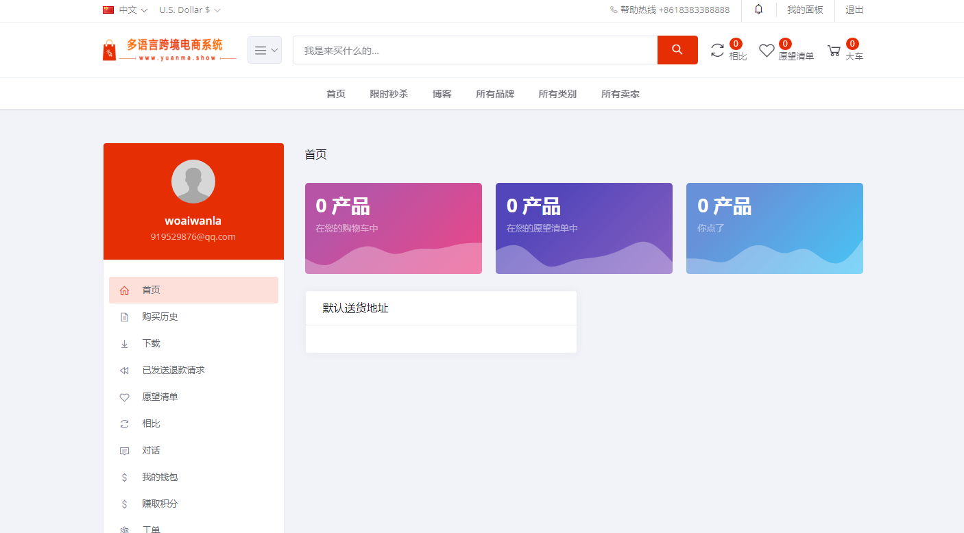Open the 我的面板 link
Screen dimensions: 964x533
click(805, 10)
